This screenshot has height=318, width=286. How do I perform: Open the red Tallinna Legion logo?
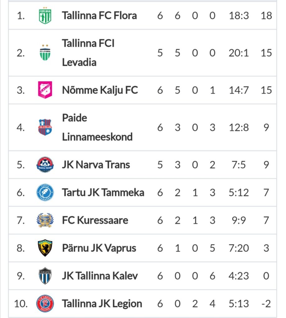[45, 303]
